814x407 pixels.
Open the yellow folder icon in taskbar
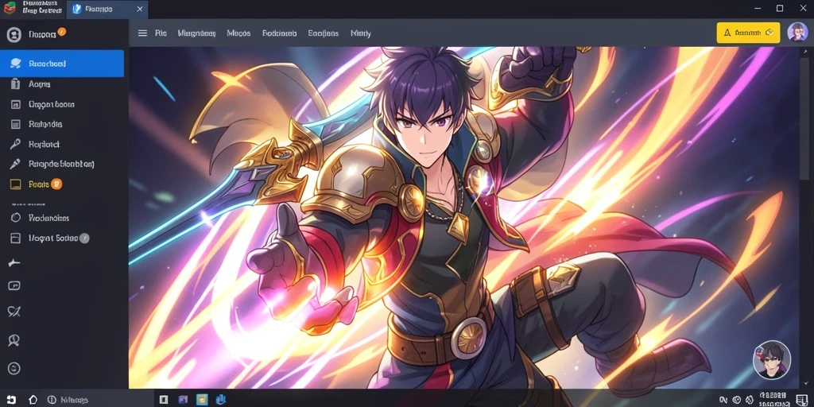pyautogui.click(x=202, y=400)
